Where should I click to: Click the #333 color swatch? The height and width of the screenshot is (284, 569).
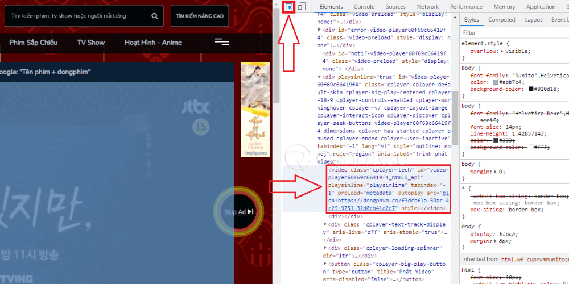coord(496,140)
